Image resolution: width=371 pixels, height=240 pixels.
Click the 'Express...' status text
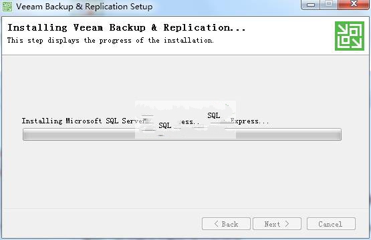click(x=249, y=121)
